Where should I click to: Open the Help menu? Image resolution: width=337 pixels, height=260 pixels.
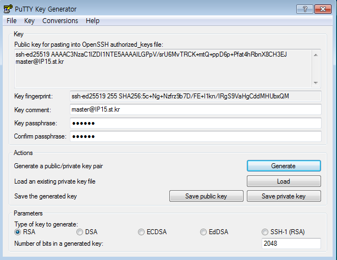92,21
